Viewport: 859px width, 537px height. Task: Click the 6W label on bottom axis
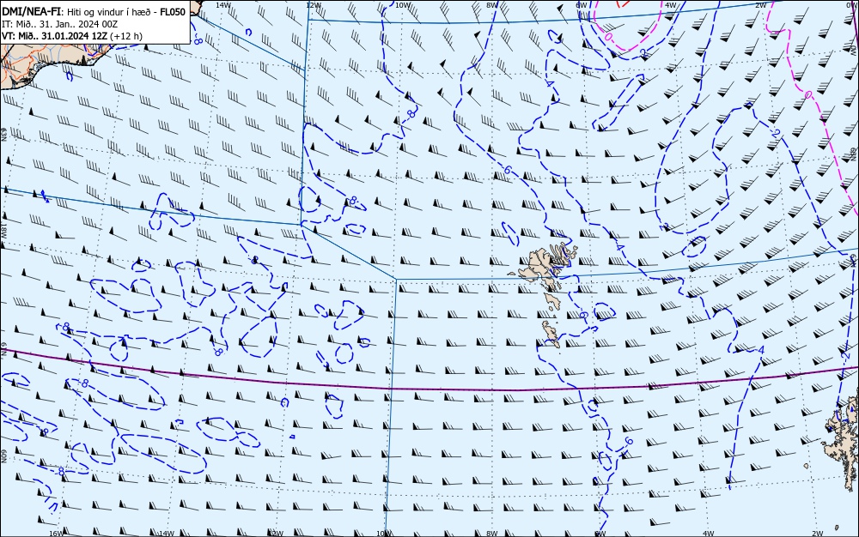click(600, 534)
